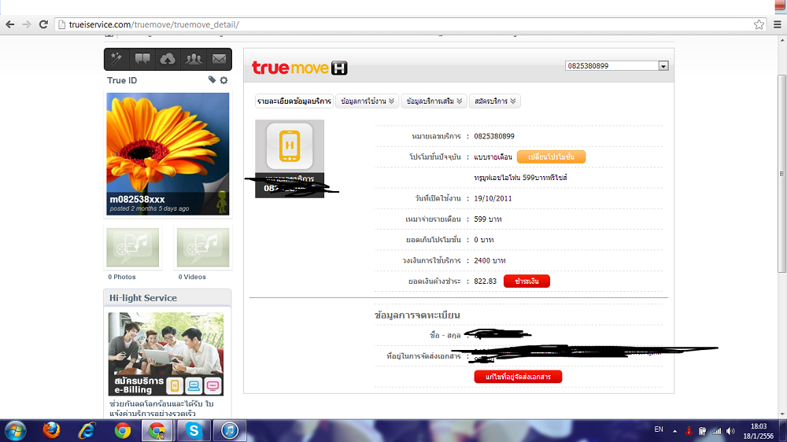Screen dimensions: 787x442
Task: Open the 0 Videos thumbnail
Action: point(203,247)
